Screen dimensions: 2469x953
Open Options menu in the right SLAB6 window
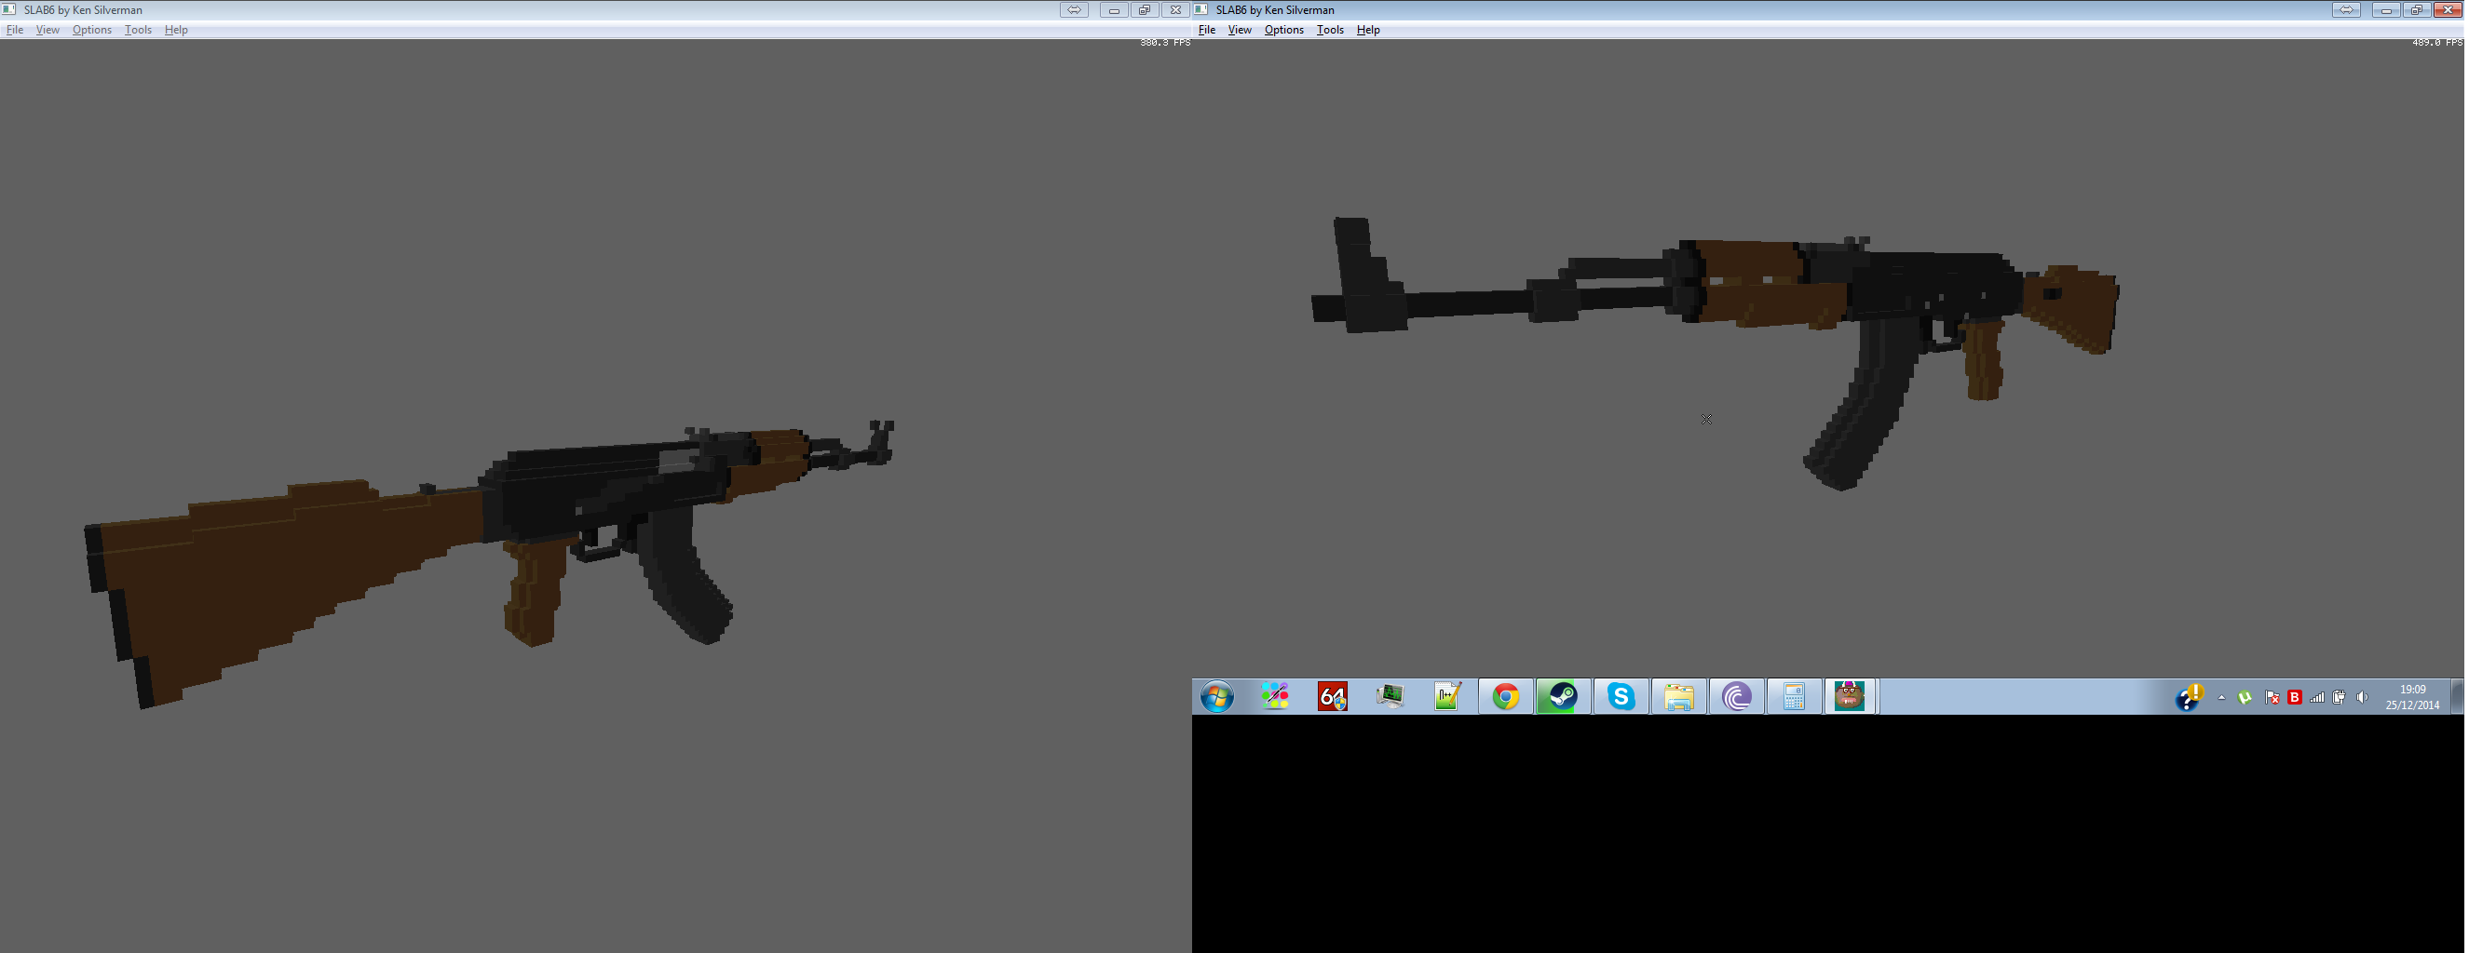coord(1283,30)
